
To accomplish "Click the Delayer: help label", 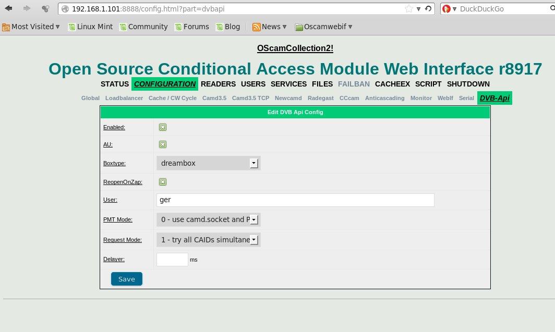I will tap(114, 259).
